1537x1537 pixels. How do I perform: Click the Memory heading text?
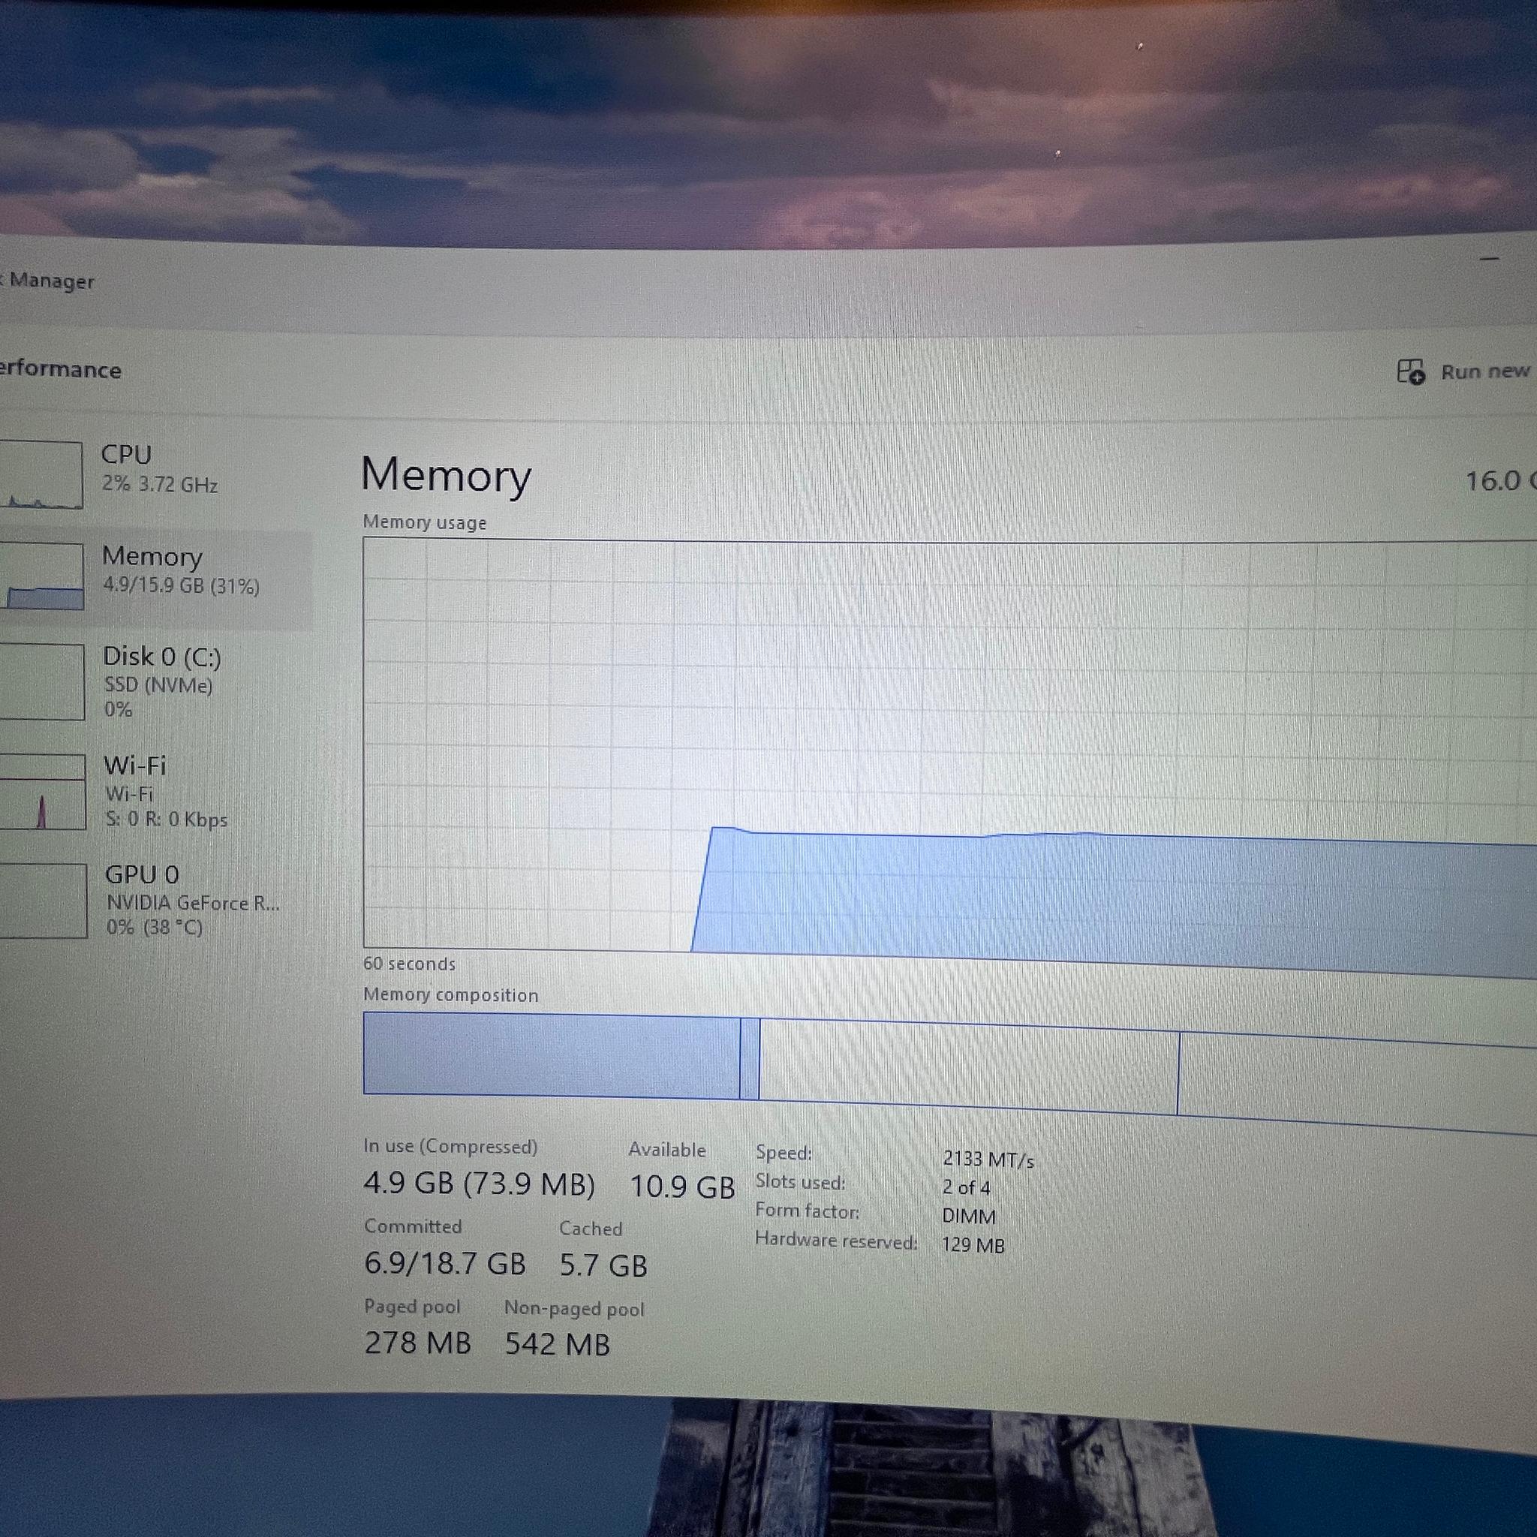point(446,475)
